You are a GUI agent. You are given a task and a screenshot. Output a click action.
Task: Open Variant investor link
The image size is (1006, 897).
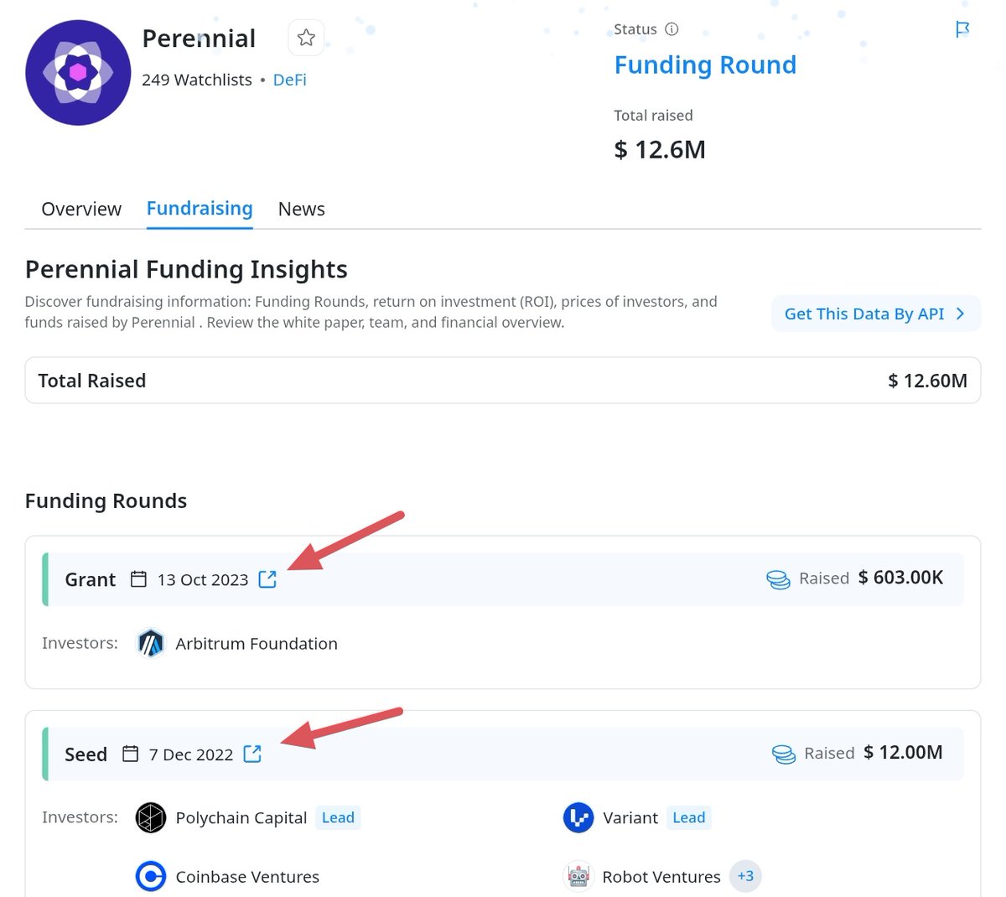(x=630, y=818)
